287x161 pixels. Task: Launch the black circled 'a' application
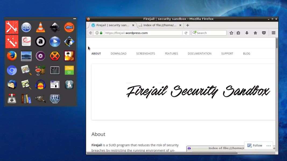pos(40,42)
